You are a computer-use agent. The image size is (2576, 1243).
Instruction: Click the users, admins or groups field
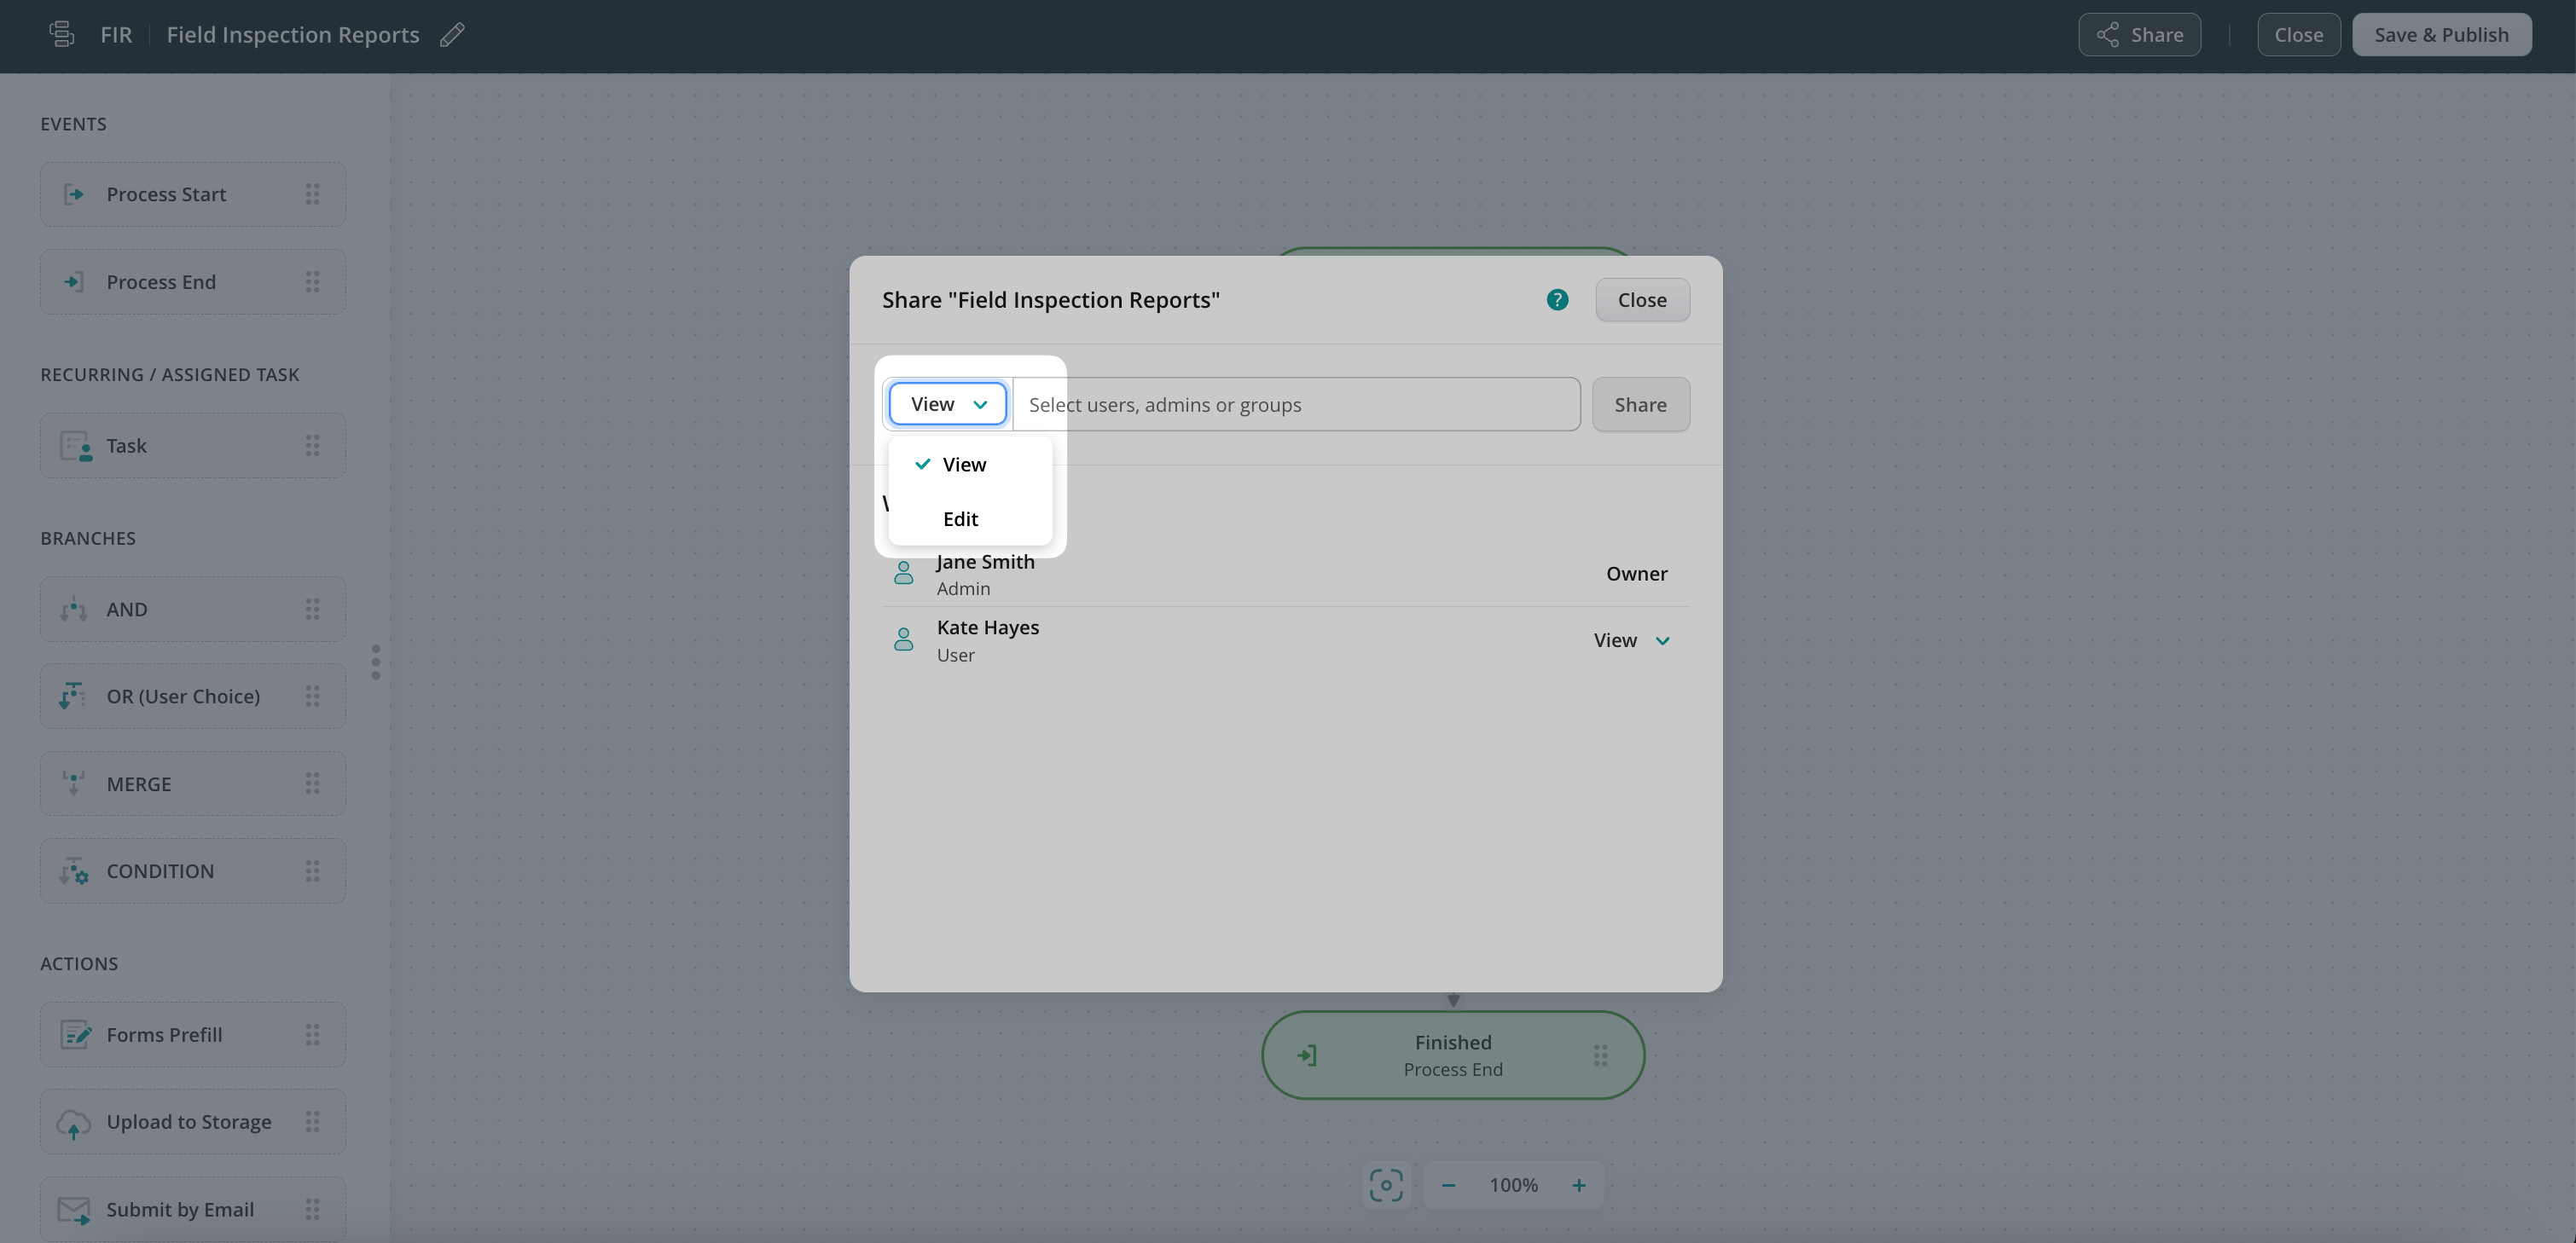point(1296,405)
